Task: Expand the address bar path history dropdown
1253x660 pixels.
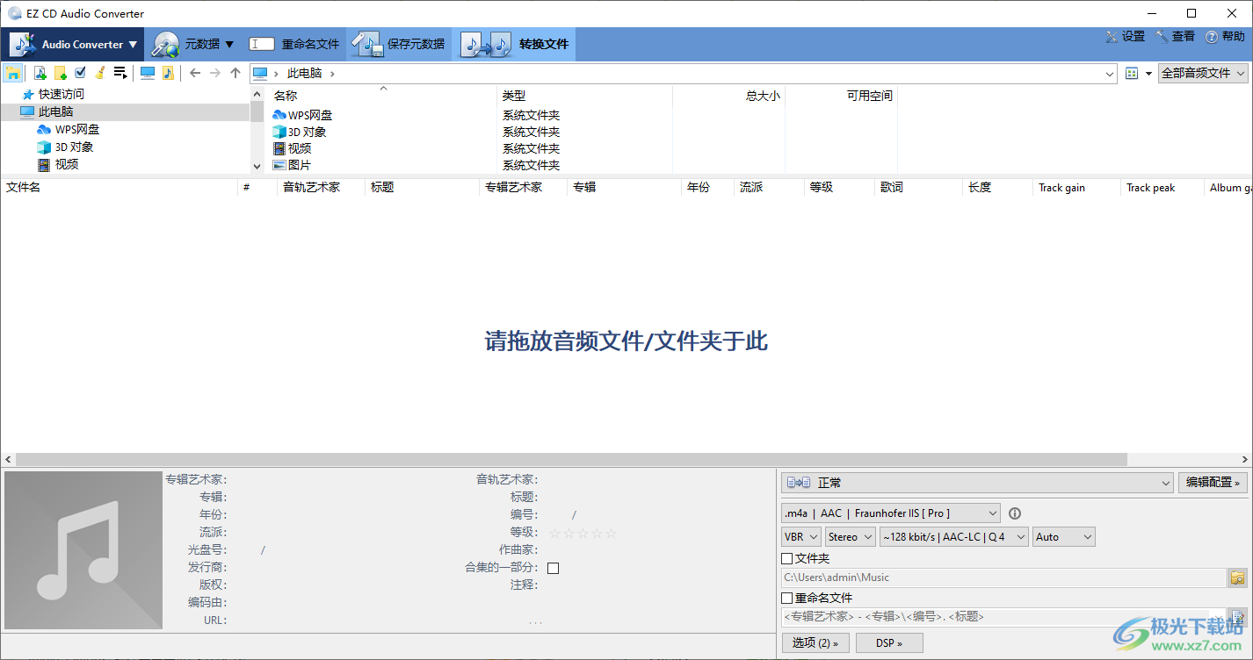Action: 1111,74
